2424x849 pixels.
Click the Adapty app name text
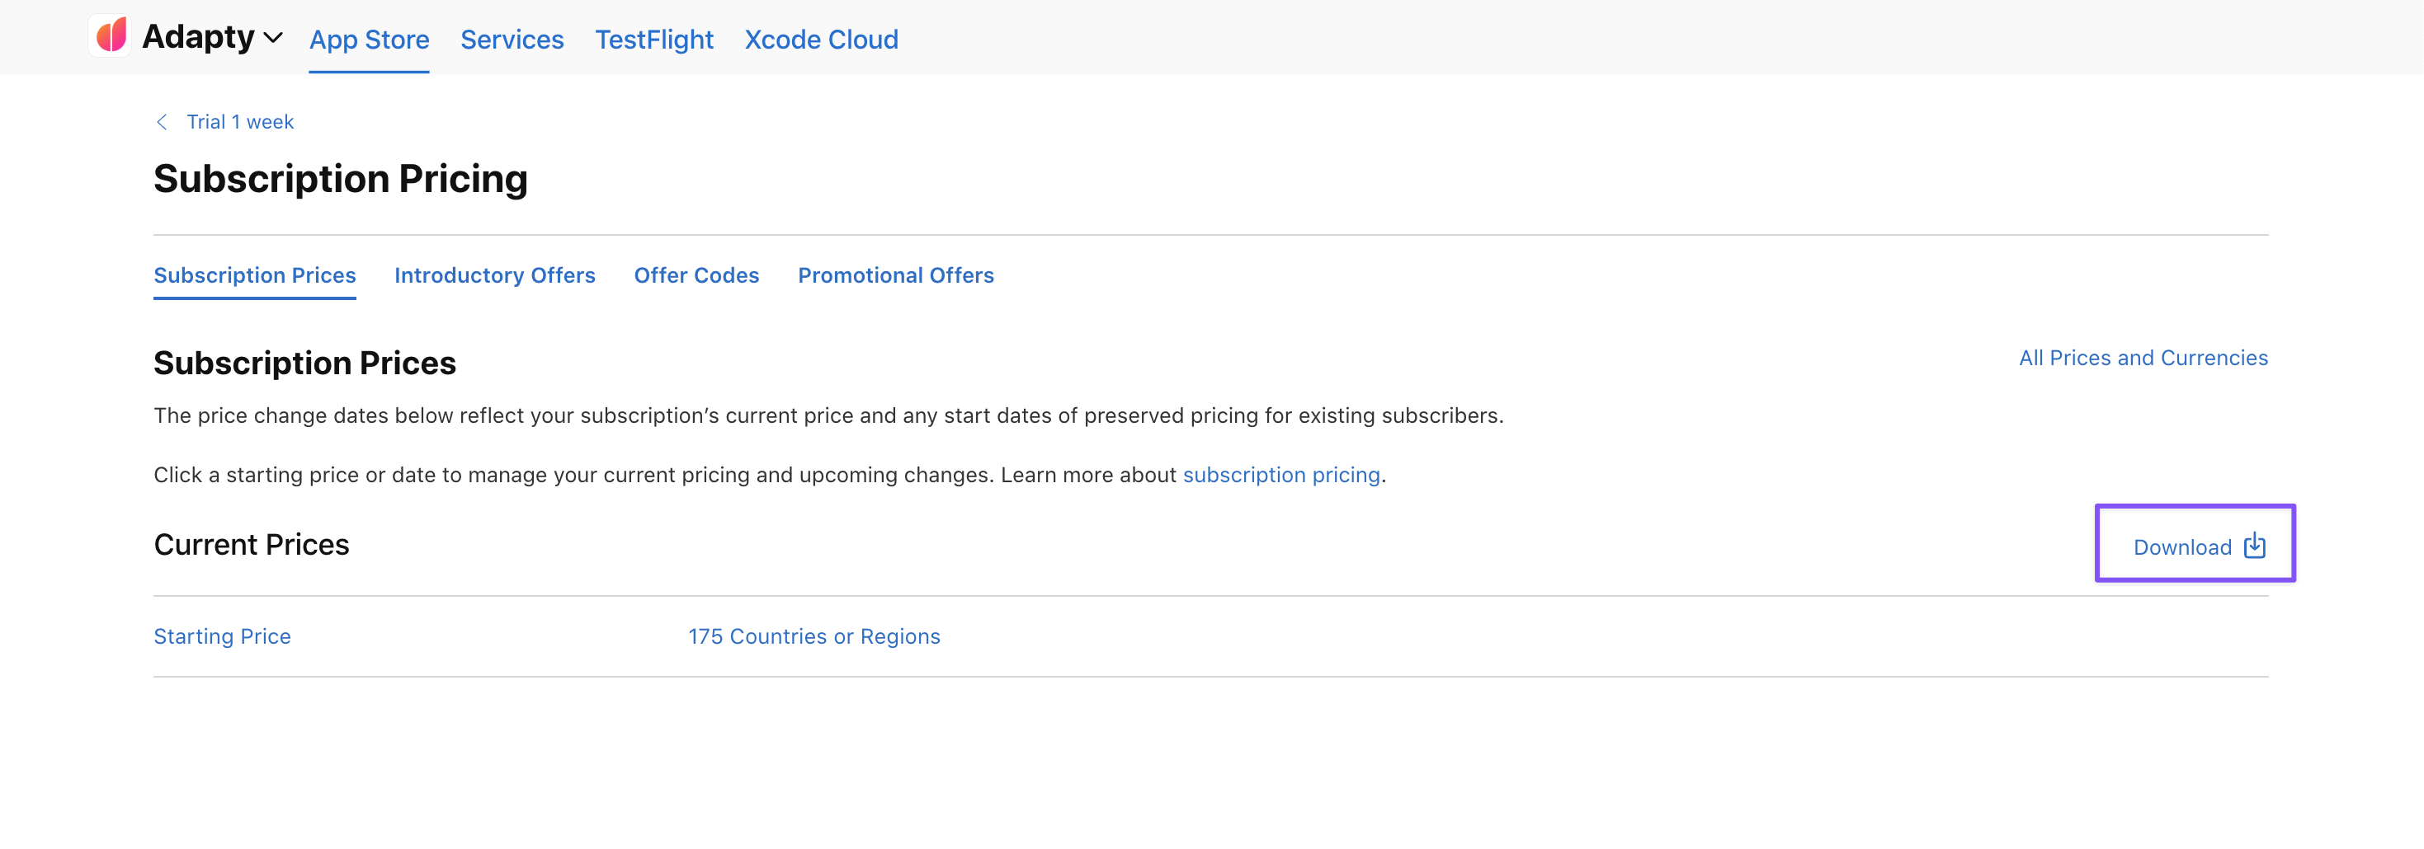click(198, 38)
